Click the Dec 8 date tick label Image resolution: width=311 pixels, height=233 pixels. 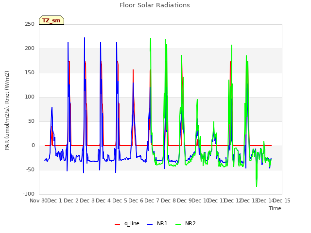click(x=168, y=200)
